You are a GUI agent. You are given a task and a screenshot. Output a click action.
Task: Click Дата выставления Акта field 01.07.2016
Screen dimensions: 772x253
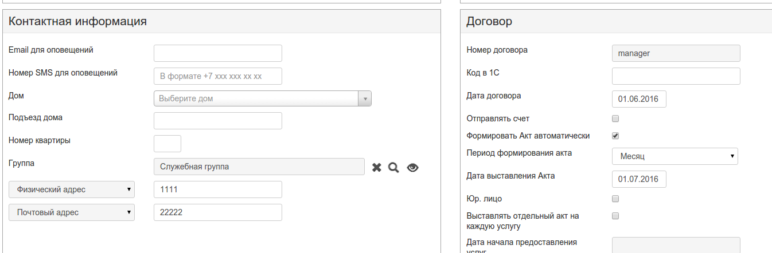[639, 179]
